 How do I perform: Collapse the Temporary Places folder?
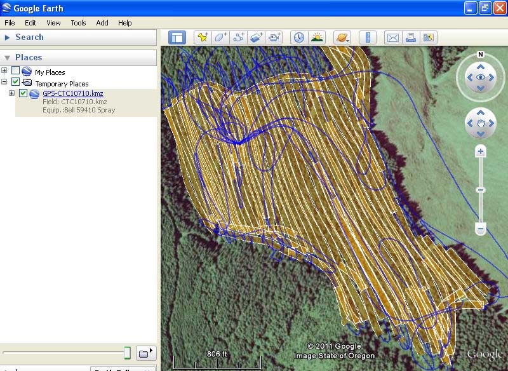4,83
